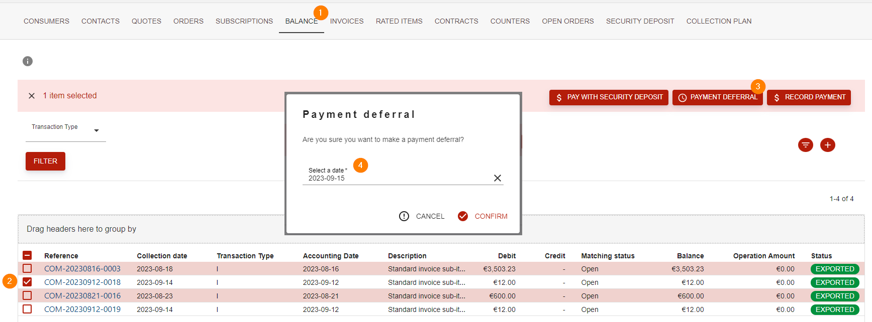This screenshot has height=322, width=872.
Task: Click the Payment Deferral button
Action: pos(718,97)
